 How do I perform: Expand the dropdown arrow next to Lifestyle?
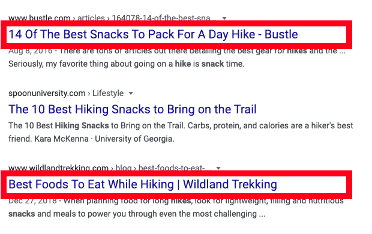130,93
